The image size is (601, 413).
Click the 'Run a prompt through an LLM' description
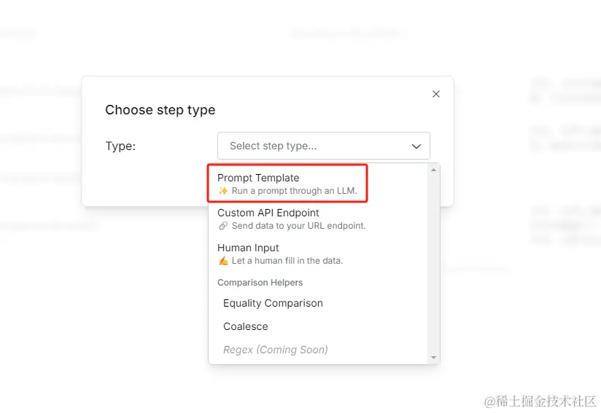click(295, 191)
